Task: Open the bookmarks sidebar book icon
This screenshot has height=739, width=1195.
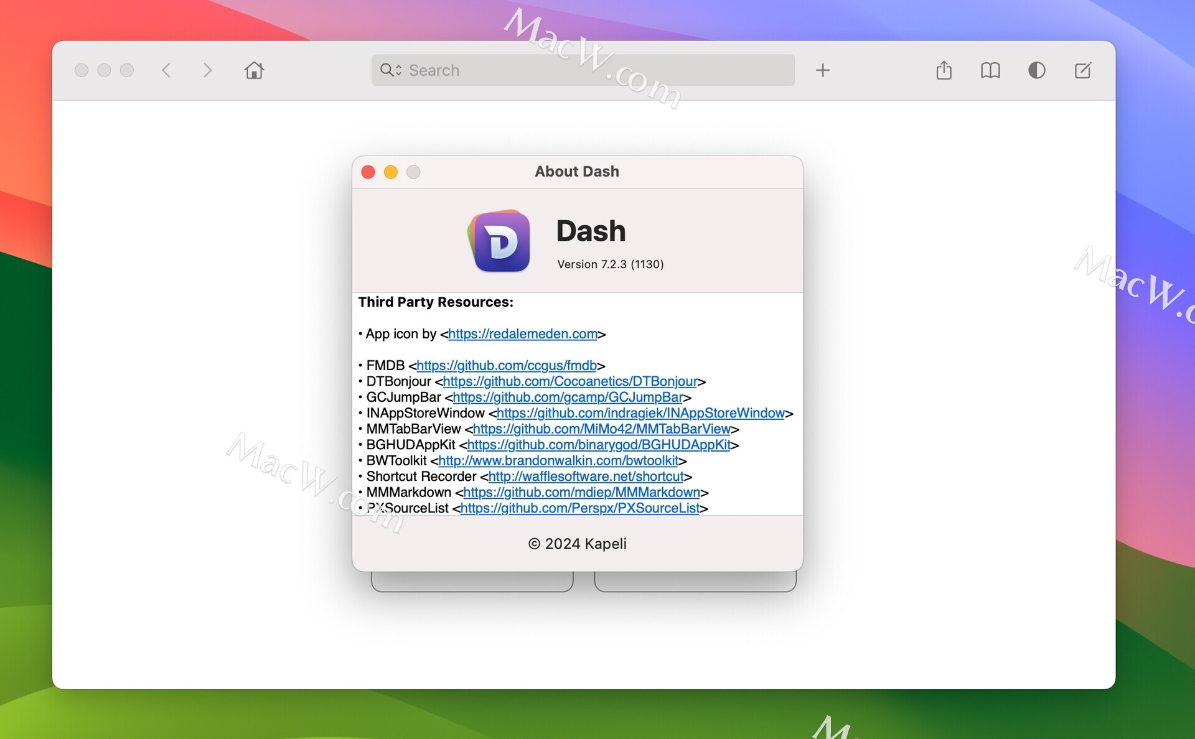Action: [x=990, y=70]
